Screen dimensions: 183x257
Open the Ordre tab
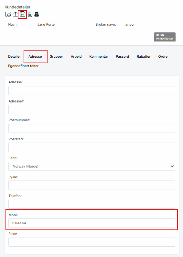click(x=163, y=56)
